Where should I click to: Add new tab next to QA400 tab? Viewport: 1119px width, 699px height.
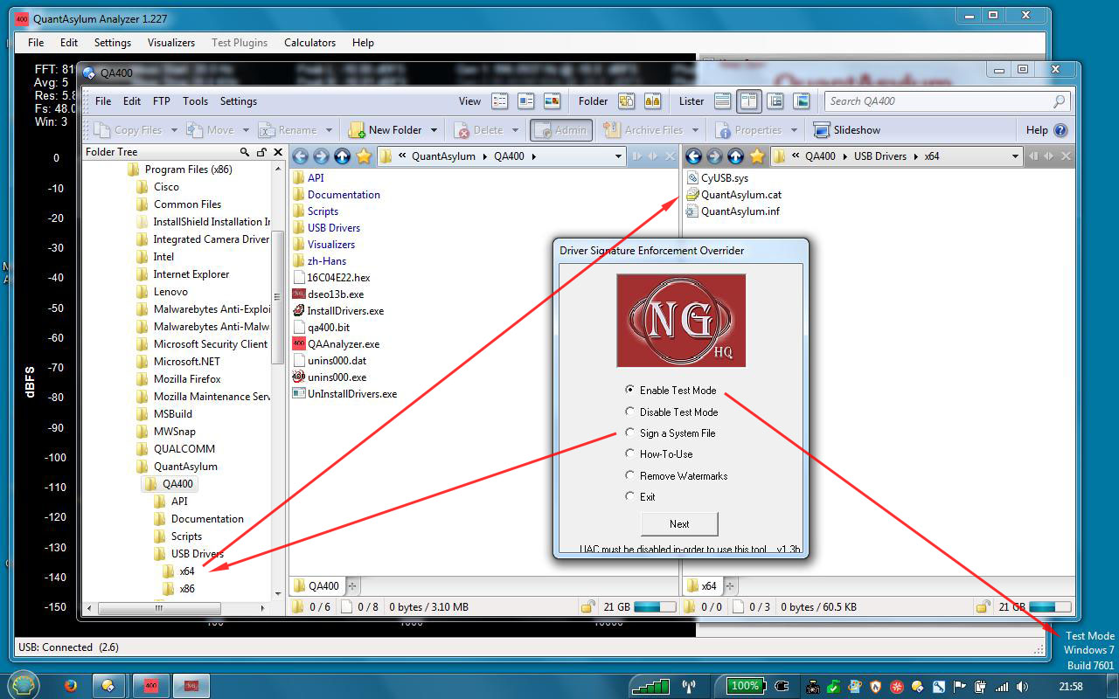(353, 585)
